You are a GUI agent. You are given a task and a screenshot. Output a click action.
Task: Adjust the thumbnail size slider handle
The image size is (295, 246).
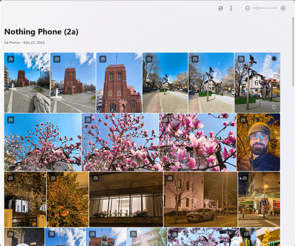pos(257,8)
